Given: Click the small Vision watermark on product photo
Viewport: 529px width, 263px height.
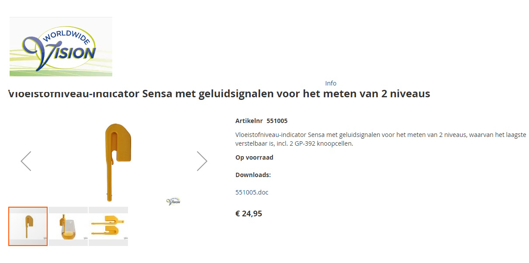Looking at the screenshot, I should coord(173,201).
